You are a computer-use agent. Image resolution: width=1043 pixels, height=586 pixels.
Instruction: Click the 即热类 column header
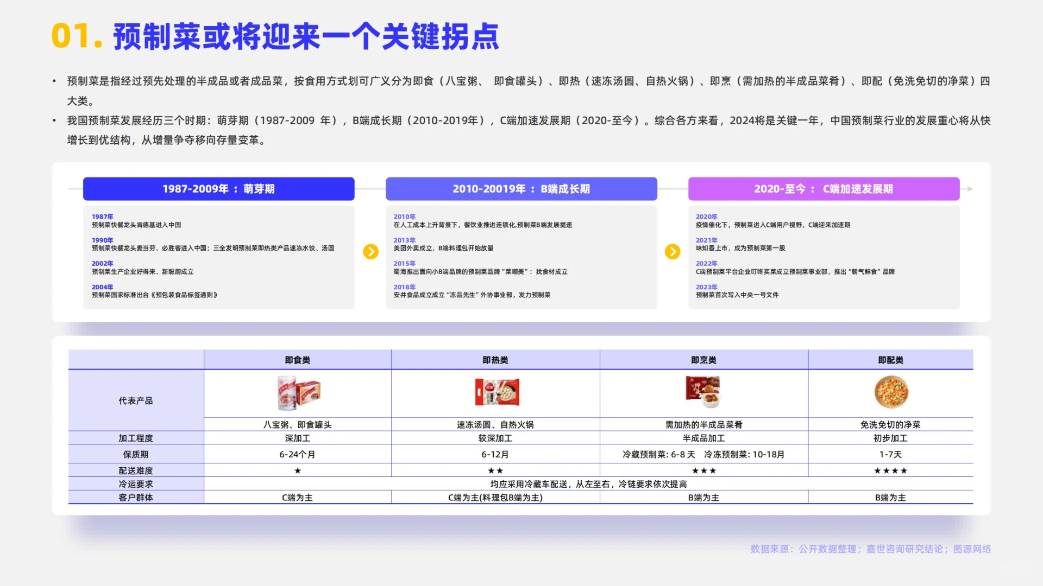pyautogui.click(x=495, y=360)
